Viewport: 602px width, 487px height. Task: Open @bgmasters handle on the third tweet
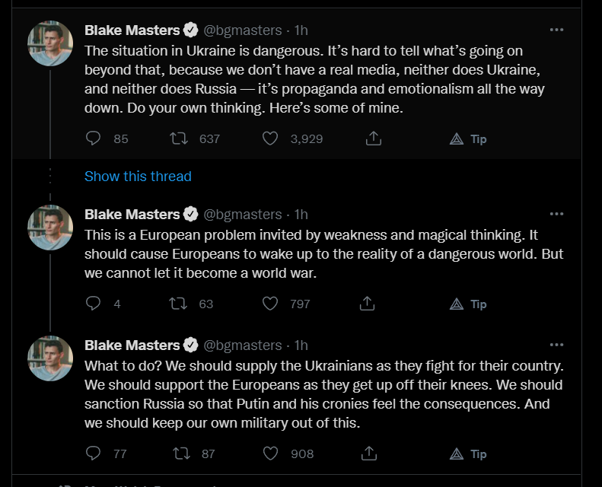(x=243, y=345)
